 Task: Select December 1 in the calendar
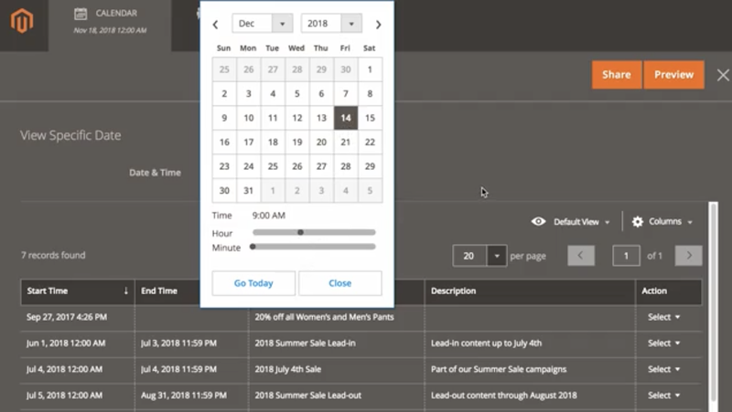pos(370,69)
